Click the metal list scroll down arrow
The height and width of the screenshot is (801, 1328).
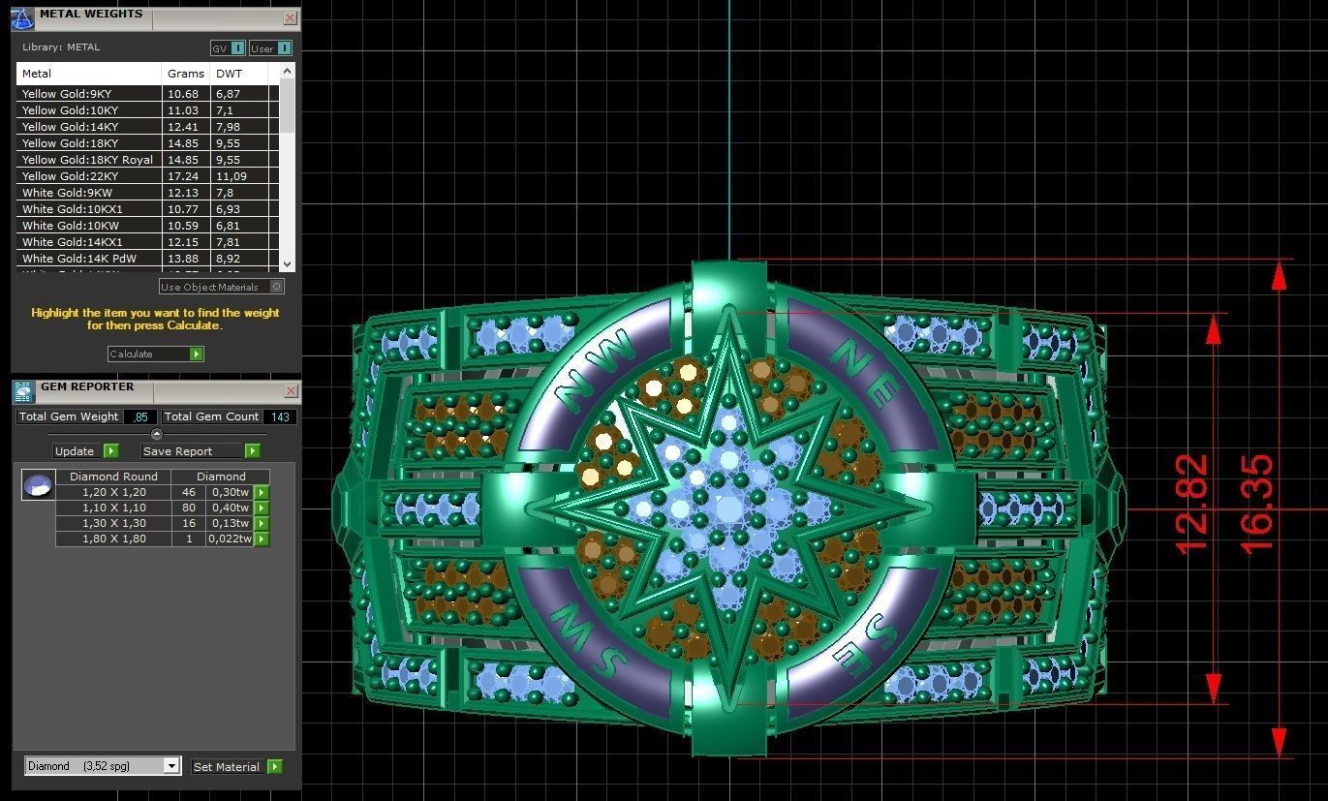(x=287, y=263)
